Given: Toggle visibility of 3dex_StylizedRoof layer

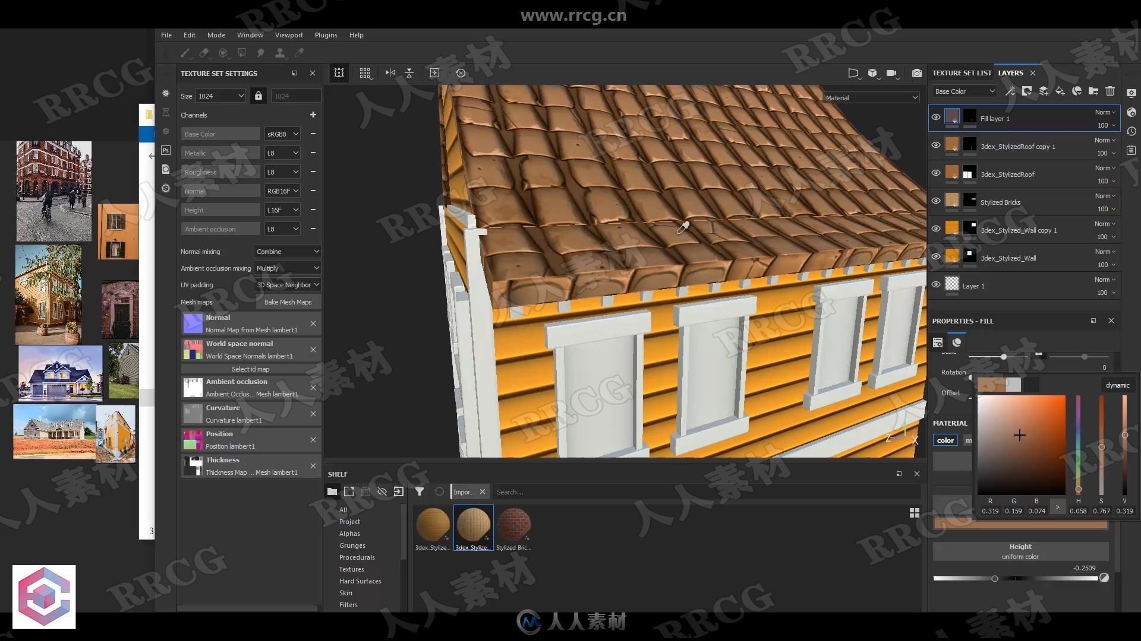Looking at the screenshot, I should click(x=936, y=174).
